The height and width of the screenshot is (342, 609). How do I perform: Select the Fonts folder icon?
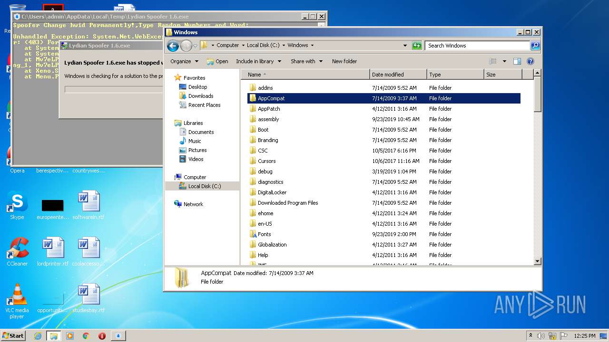[253, 234]
